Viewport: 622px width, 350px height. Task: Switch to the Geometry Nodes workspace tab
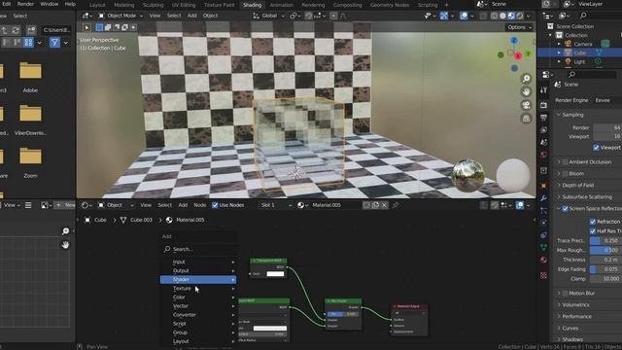[389, 5]
